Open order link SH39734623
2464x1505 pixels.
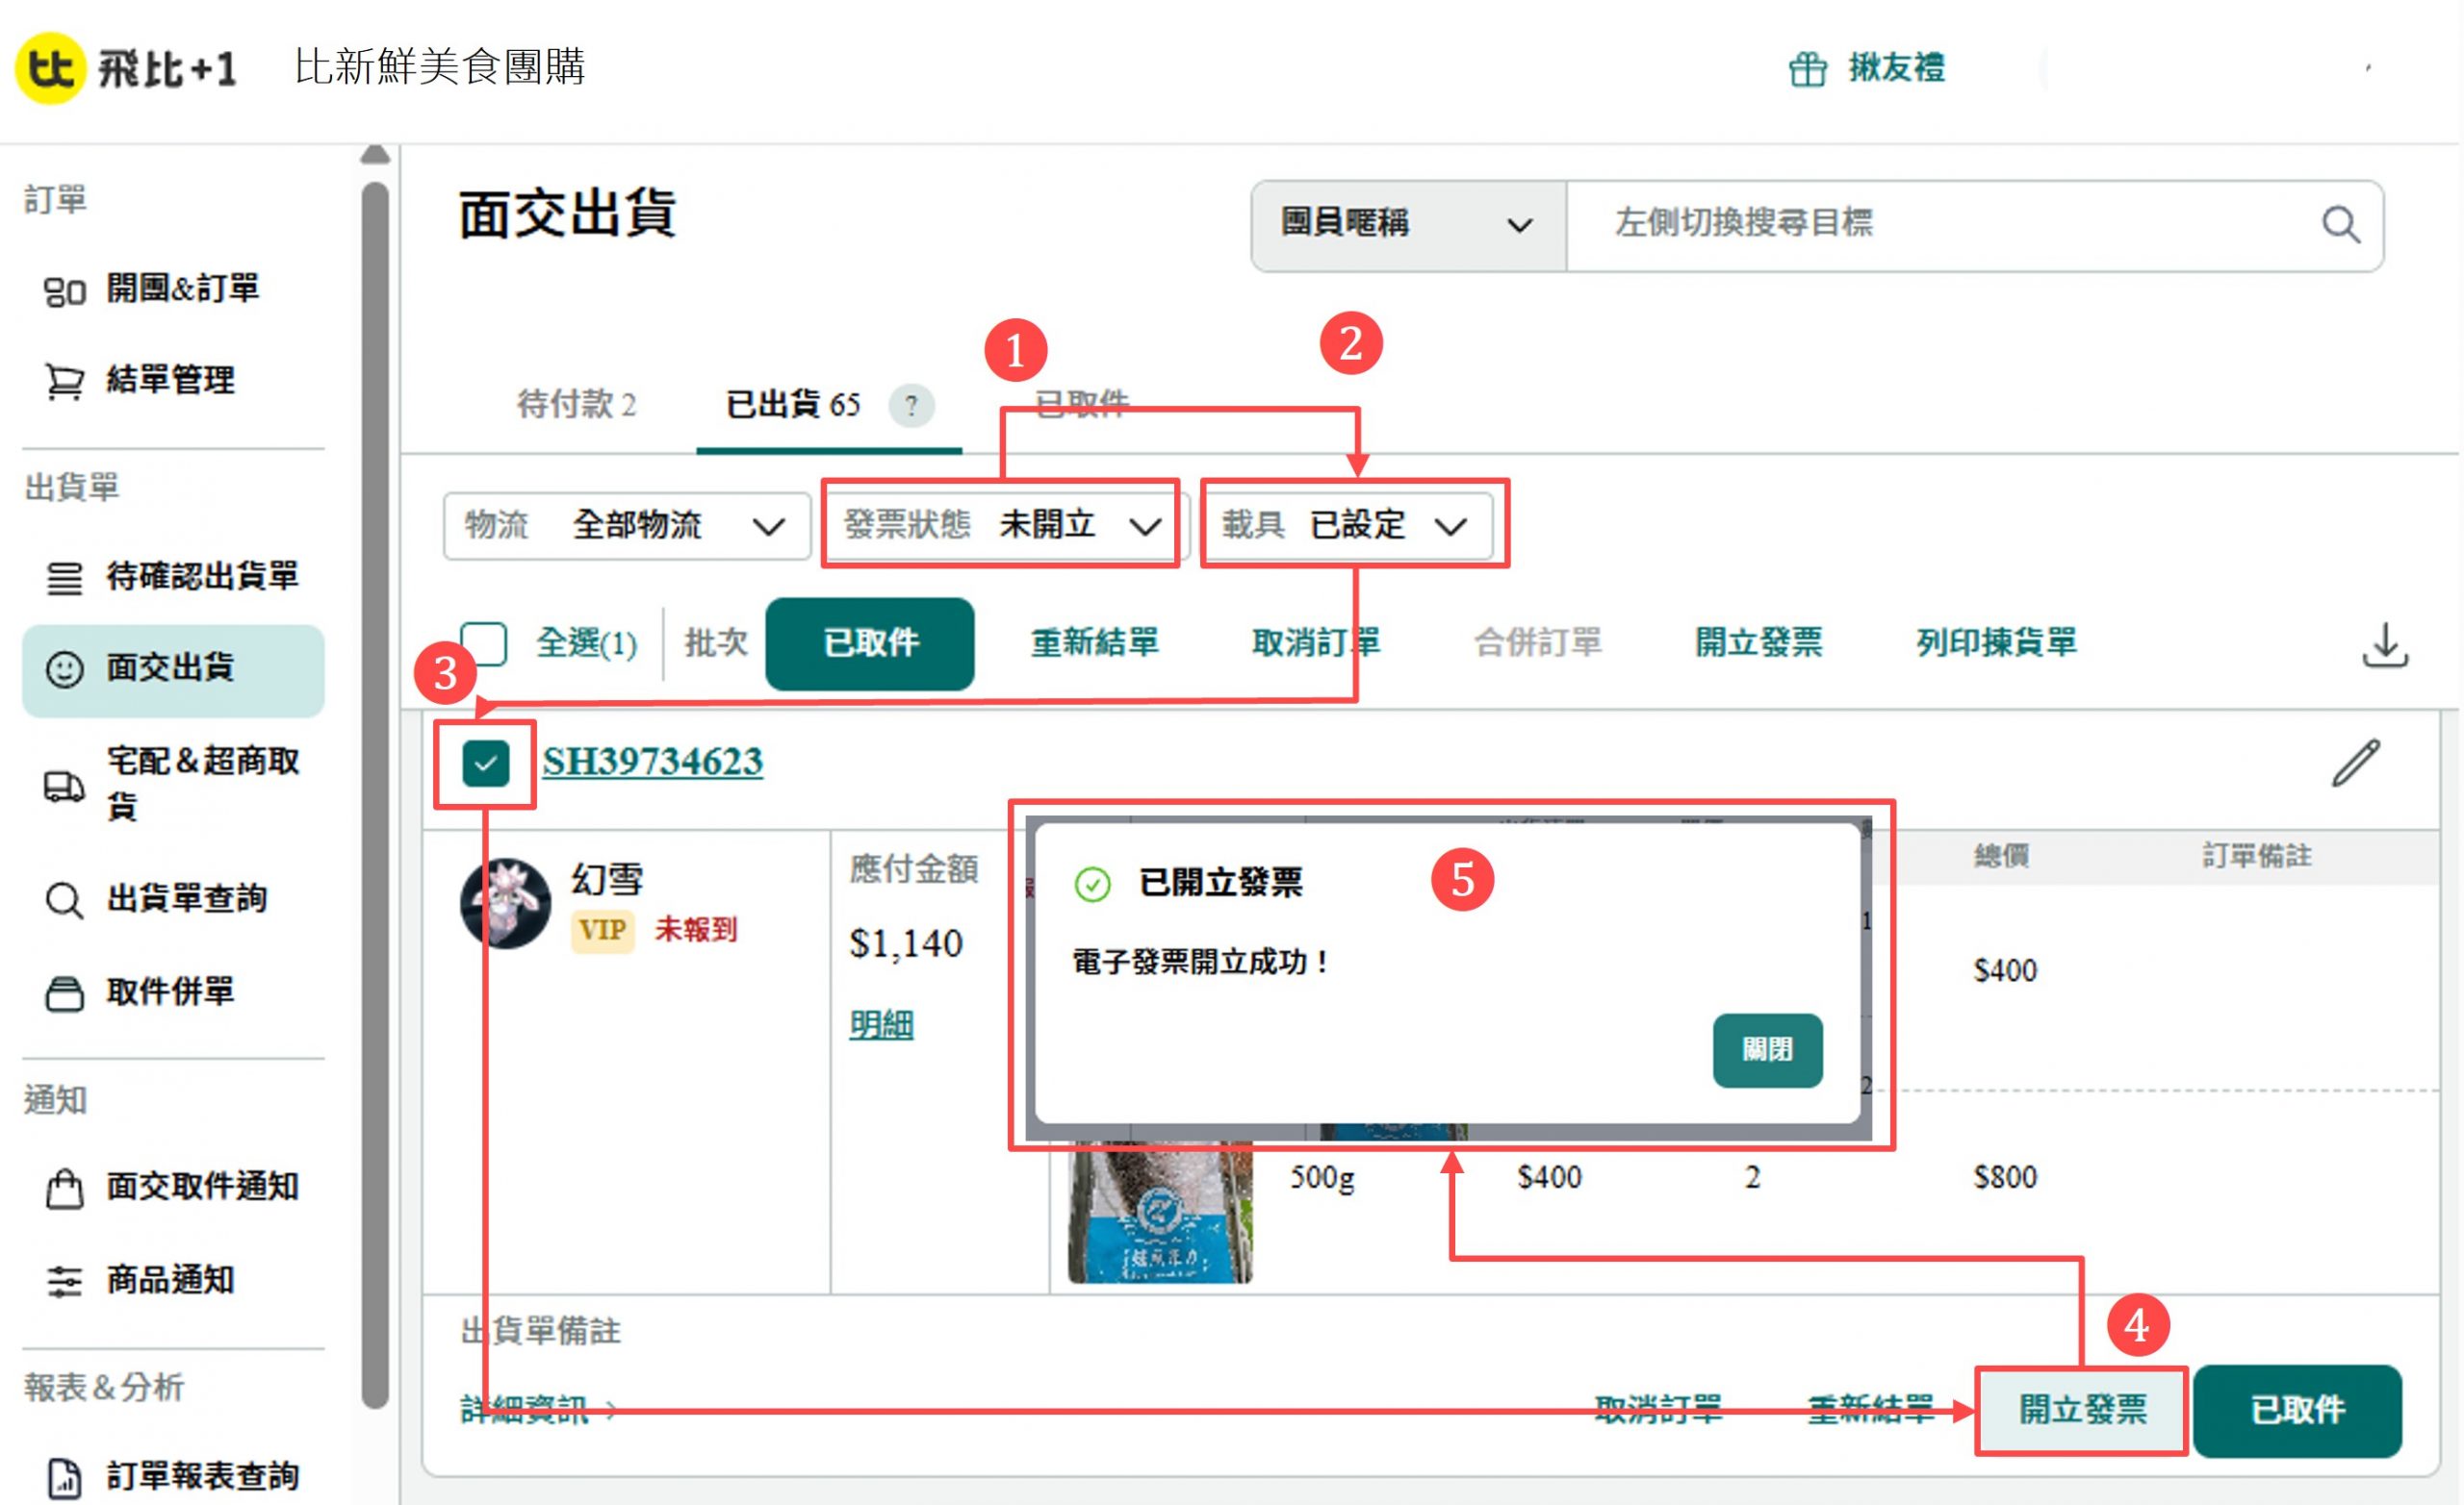(652, 762)
